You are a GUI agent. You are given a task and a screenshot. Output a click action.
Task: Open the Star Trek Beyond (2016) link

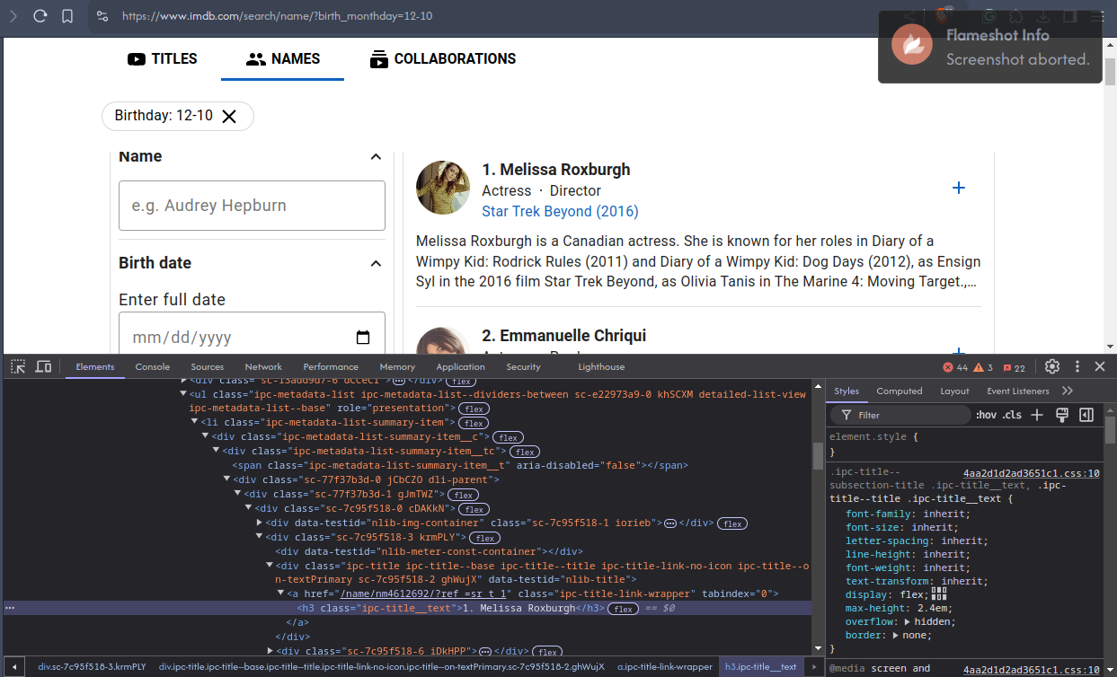click(559, 211)
